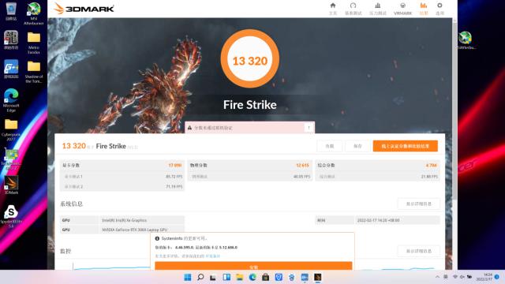This screenshot has width=505, height=284.
Task: Launch MSI Afterburner desktop shortcut
Action: [x=33, y=13]
